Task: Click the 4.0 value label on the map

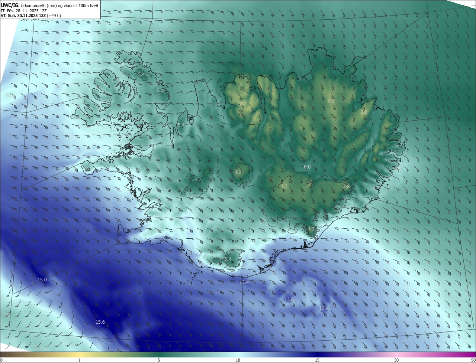Action: pyautogui.click(x=311, y=229)
